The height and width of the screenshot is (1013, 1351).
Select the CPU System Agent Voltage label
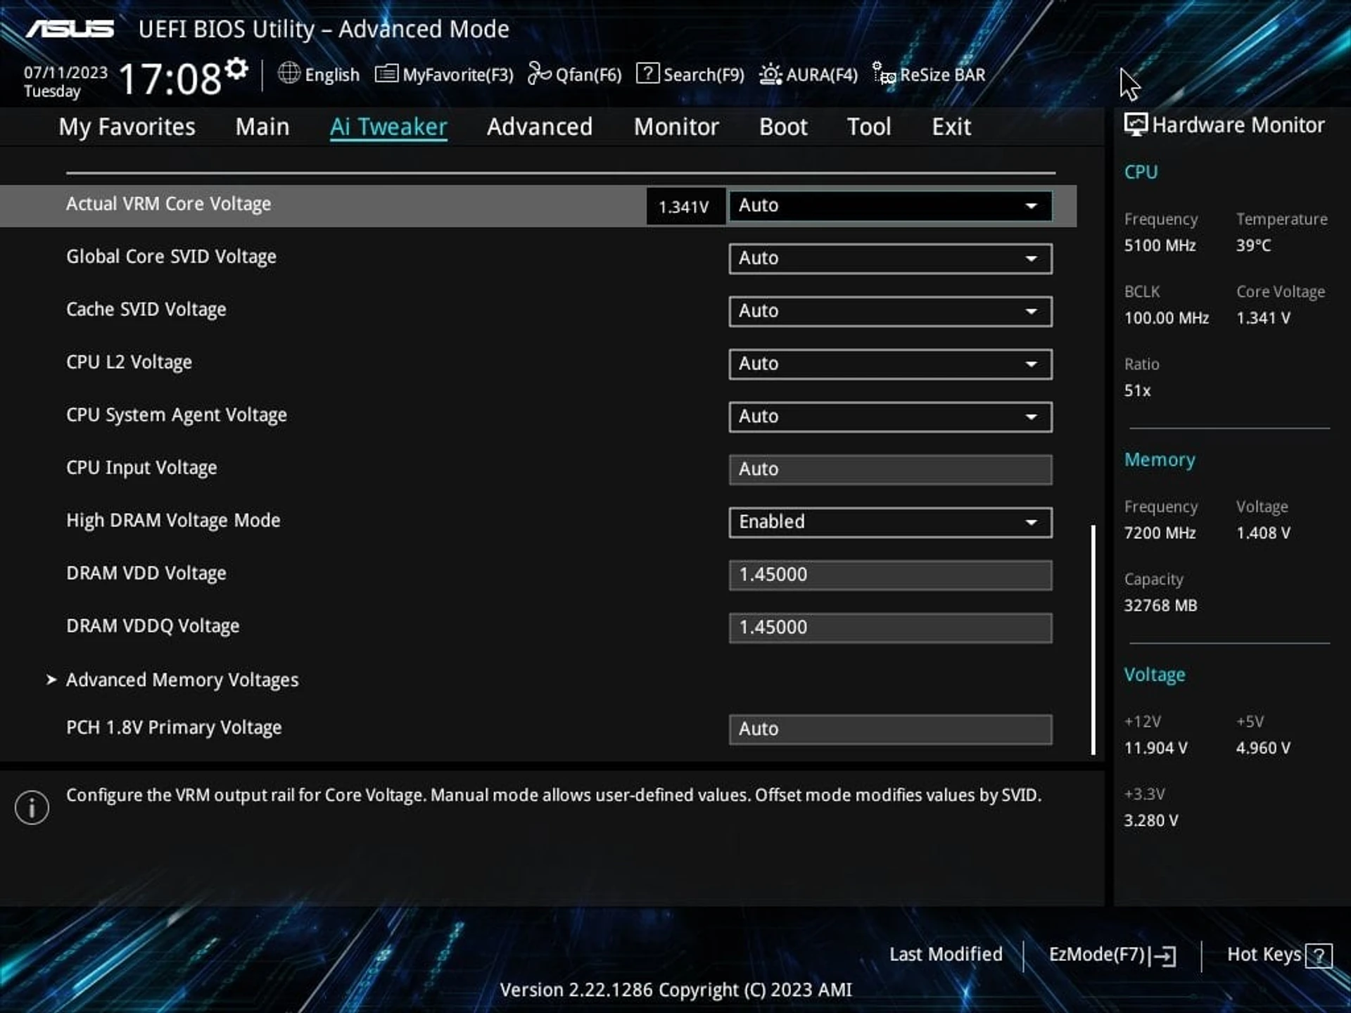(177, 415)
